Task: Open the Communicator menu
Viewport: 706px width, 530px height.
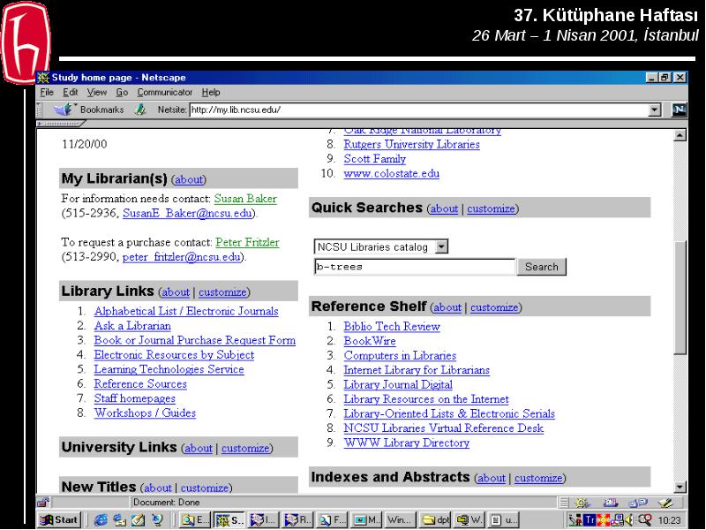Action: tap(165, 92)
